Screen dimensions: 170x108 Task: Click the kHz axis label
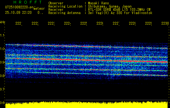click(x=3, y=22)
